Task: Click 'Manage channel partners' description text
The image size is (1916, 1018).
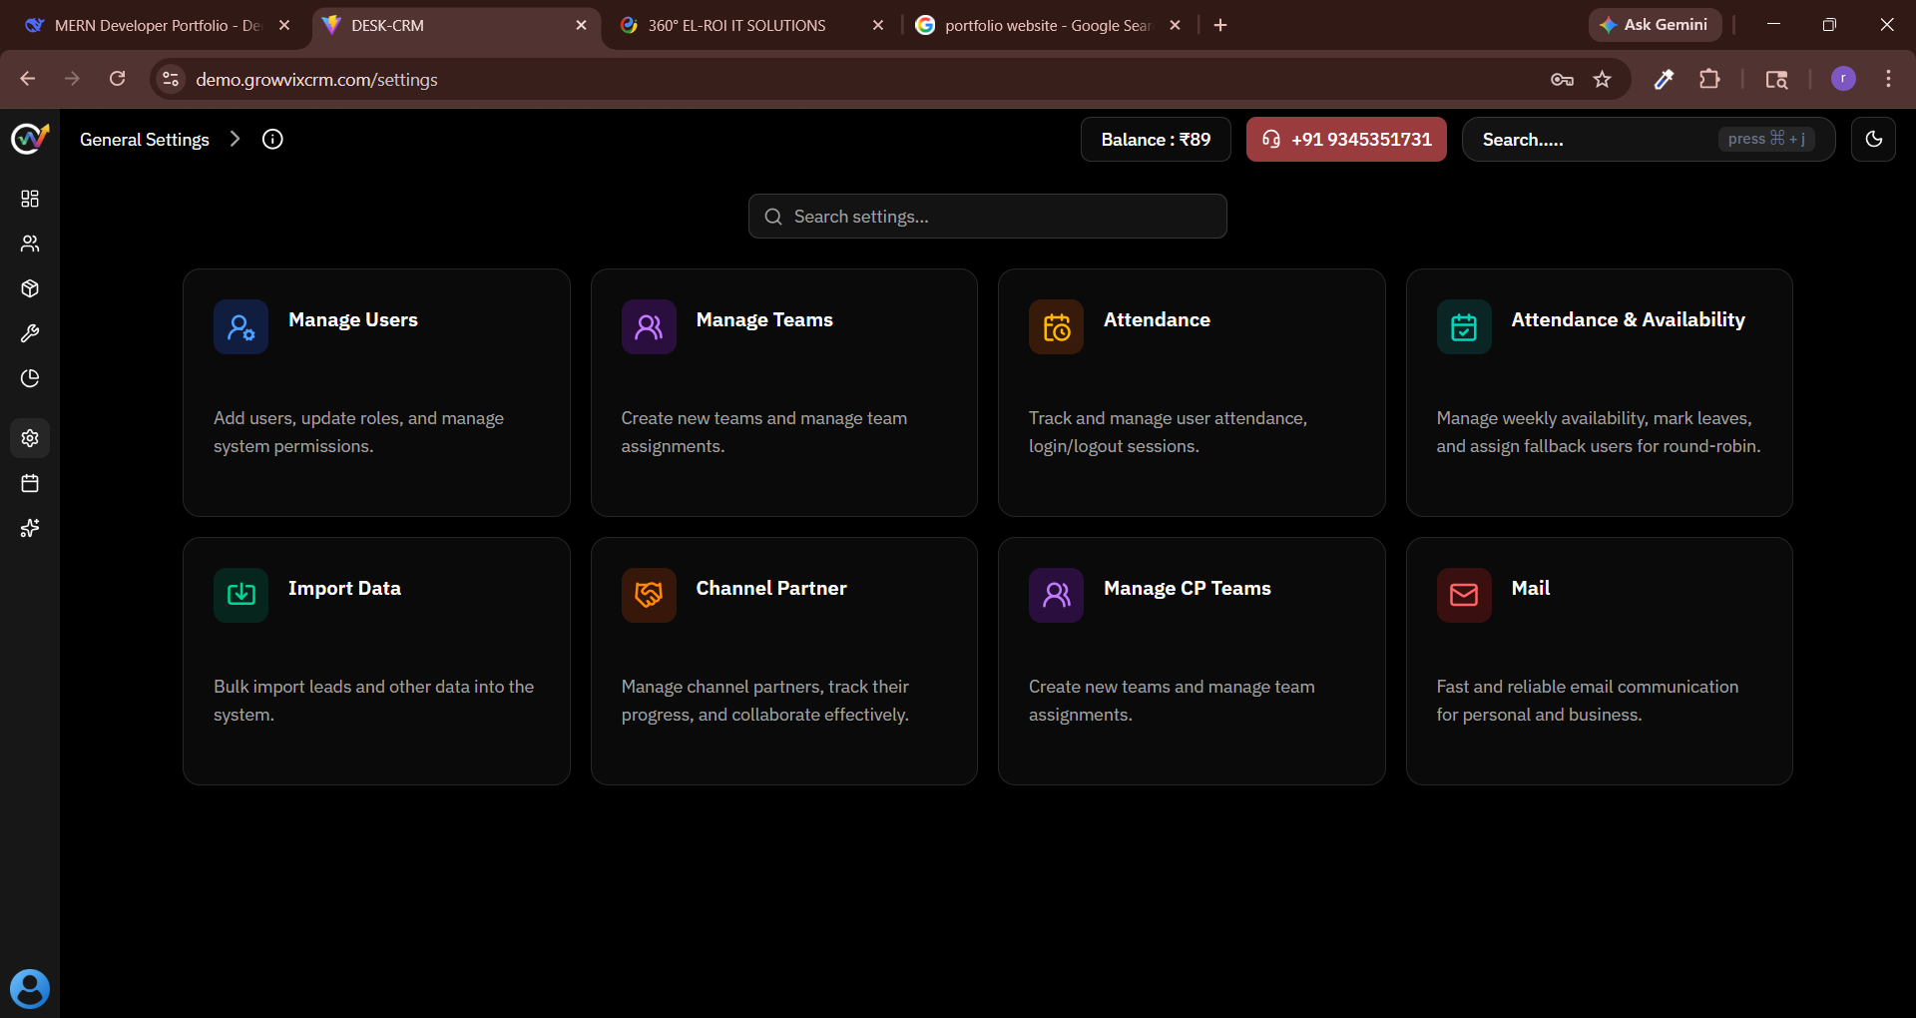Action: (x=765, y=701)
